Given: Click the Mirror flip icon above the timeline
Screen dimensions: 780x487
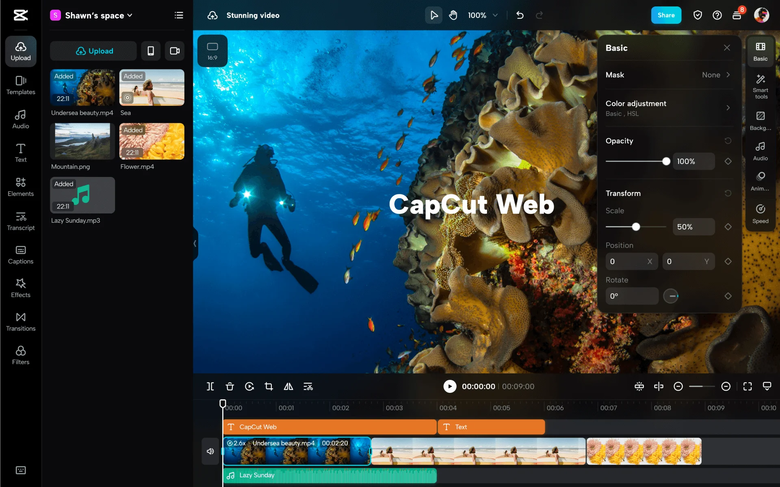Looking at the screenshot, I should tap(288, 386).
